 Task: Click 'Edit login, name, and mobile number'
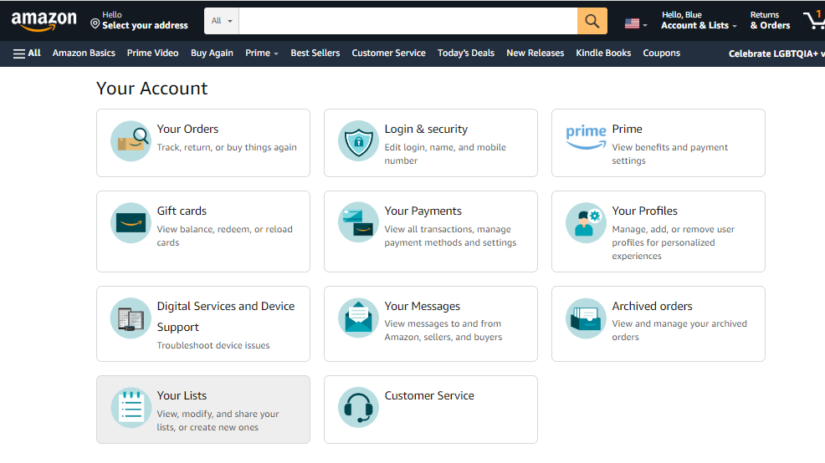(445, 154)
